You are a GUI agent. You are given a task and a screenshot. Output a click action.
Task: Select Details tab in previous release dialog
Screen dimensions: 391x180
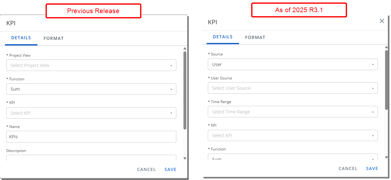21,38
